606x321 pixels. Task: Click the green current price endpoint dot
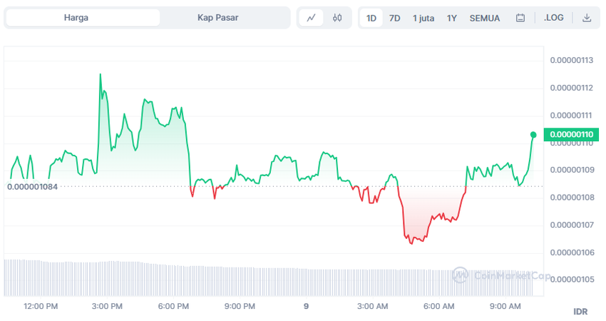(x=533, y=134)
